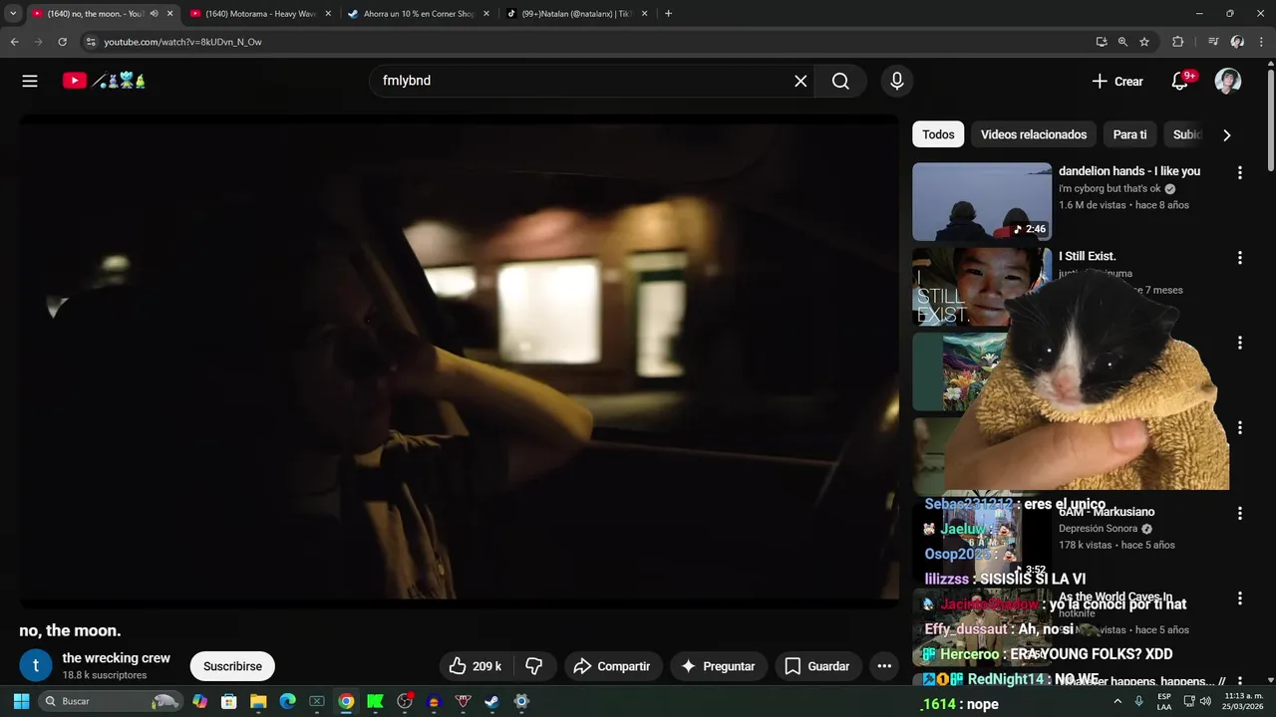Open options for dandelion hands video
The width and height of the screenshot is (1276, 717).
pyautogui.click(x=1240, y=172)
